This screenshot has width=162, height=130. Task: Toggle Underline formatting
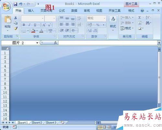tap(35, 25)
